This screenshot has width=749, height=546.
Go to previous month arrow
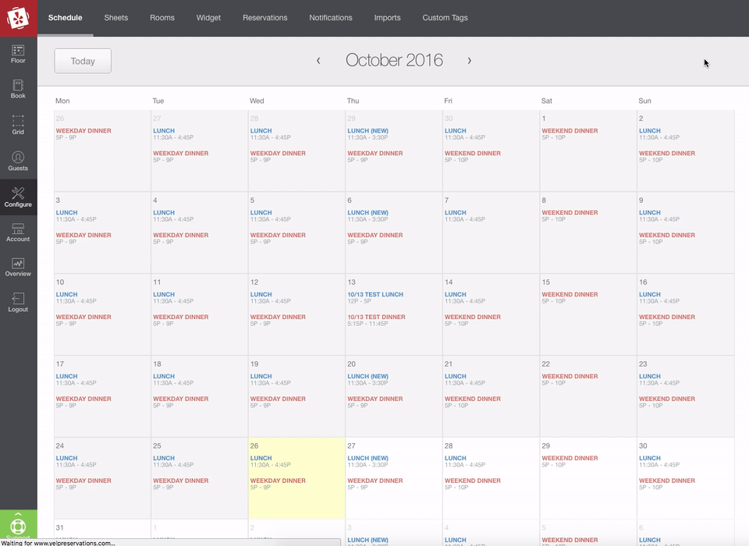point(318,61)
